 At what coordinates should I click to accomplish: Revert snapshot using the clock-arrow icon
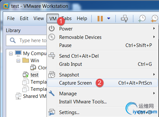154,18
